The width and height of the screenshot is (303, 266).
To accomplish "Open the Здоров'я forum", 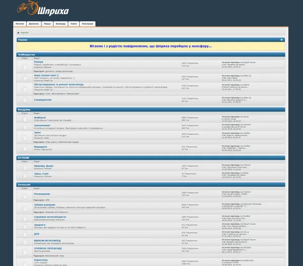I will pos(39,225).
